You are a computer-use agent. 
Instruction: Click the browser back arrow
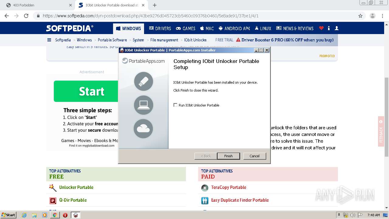[x=7, y=16]
